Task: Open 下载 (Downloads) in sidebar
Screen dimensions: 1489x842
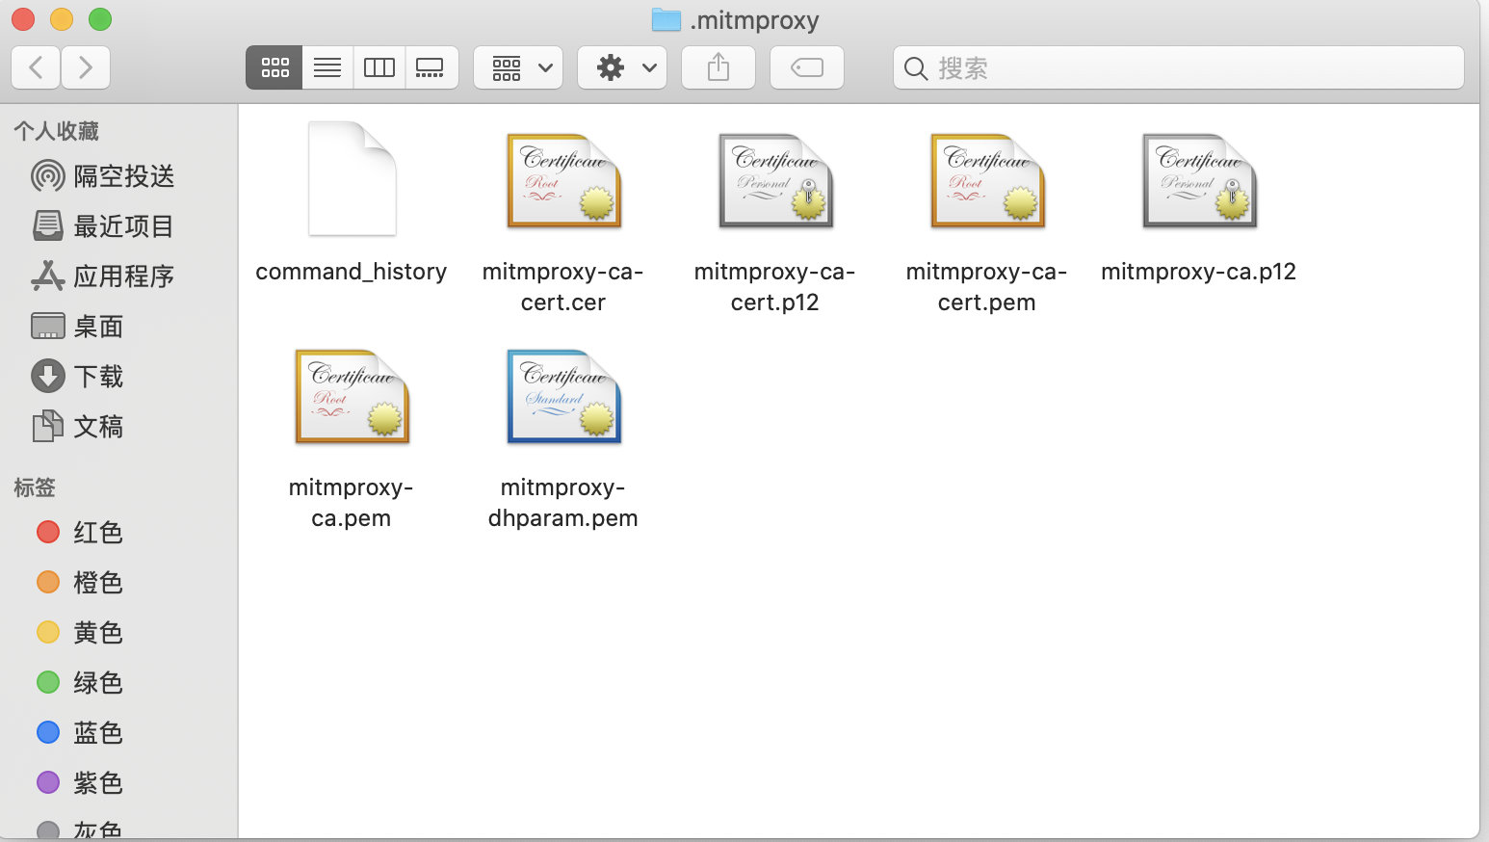Action: [x=119, y=377]
